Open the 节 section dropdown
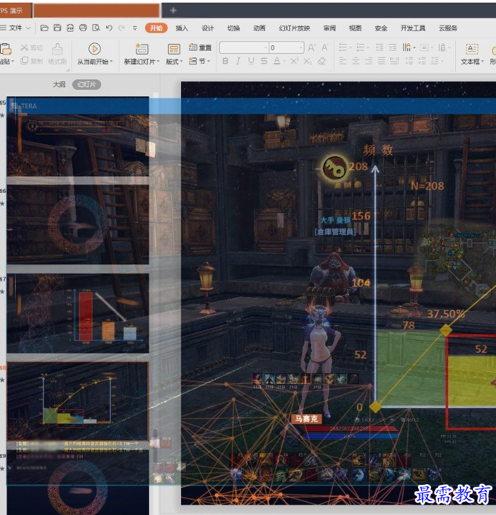The height and width of the screenshot is (515, 496). [x=199, y=61]
